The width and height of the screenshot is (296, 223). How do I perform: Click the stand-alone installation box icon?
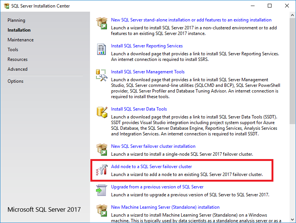click(102, 23)
